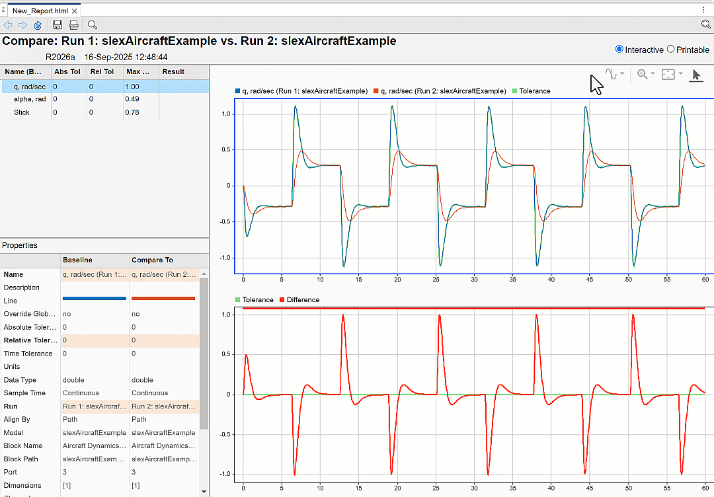Click the Result column header

[x=184, y=72]
